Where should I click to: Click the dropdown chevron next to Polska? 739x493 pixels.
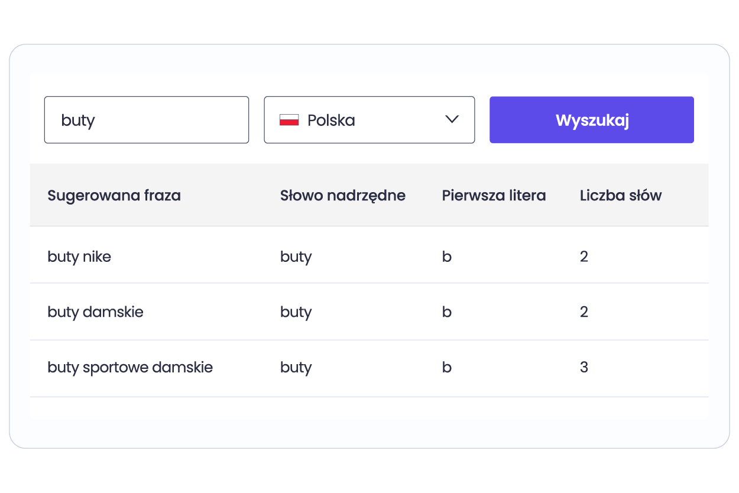point(452,119)
